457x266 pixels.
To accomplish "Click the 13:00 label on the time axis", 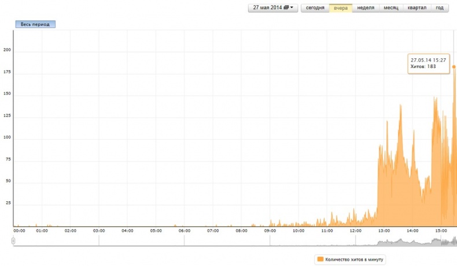I will pyautogui.click(x=384, y=231).
